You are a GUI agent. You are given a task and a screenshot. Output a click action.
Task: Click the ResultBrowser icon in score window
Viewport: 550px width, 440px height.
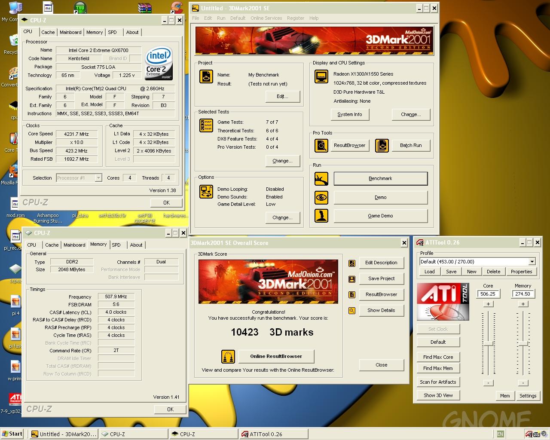[352, 295]
